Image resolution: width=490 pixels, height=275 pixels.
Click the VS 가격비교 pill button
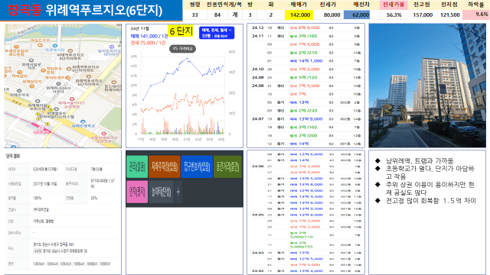[182, 49]
